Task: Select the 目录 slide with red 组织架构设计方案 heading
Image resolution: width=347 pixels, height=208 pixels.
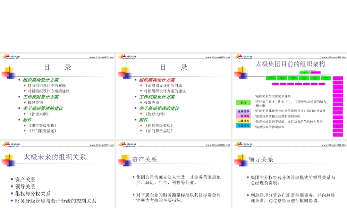Action: click(x=173, y=96)
